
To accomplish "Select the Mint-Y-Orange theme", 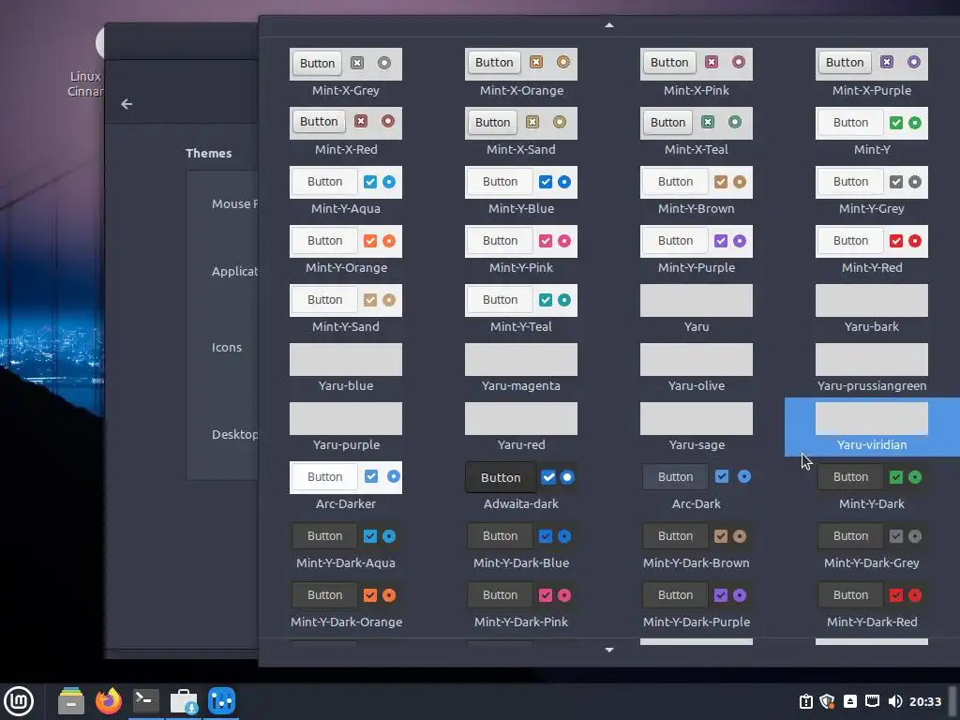I will tap(346, 249).
